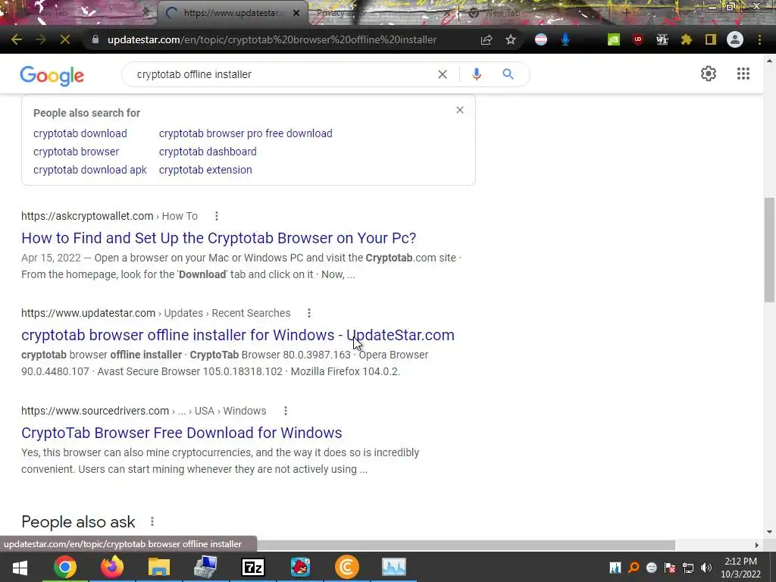This screenshot has height=582, width=776.
Task: Open the taskbar clock and date
Action: click(741, 568)
